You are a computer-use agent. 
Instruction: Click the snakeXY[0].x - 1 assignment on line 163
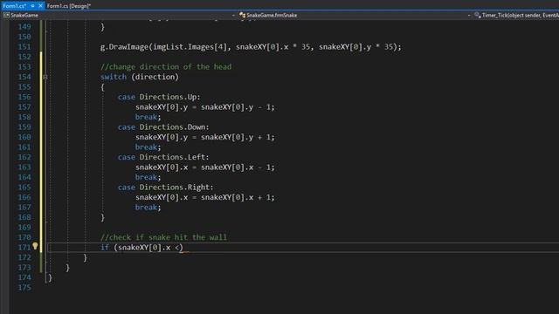[205, 167]
